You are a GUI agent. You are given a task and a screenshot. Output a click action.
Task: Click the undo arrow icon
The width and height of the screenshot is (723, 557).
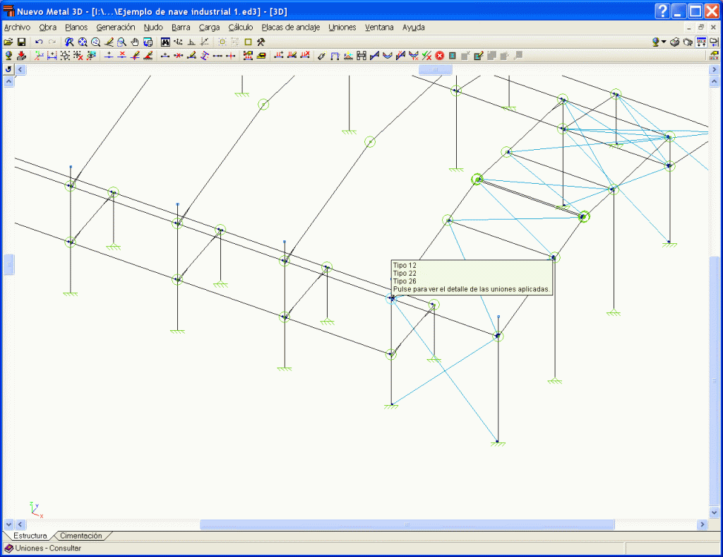[40, 42]
